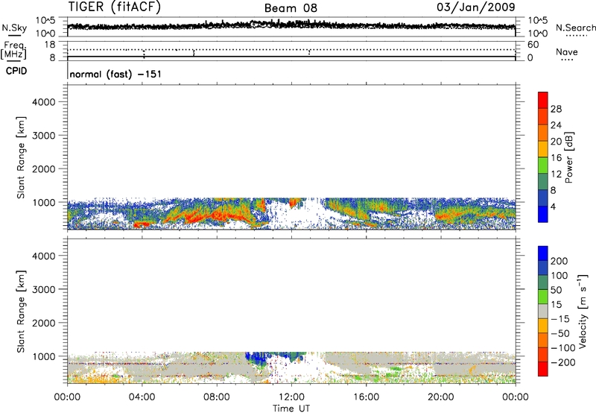Viewport: 596px width, 413px height.
Task: Pick the red bottom segment of Velocity colorbar
Action: click(543, 369)
